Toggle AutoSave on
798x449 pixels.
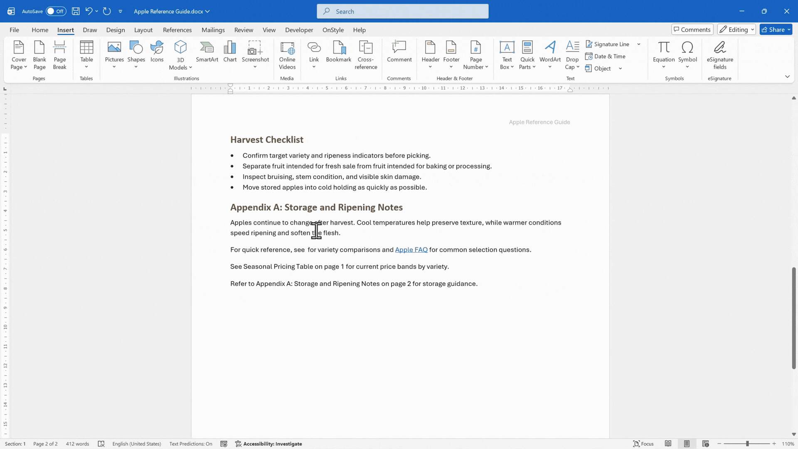pyautogui.click(x=56, y=11)
